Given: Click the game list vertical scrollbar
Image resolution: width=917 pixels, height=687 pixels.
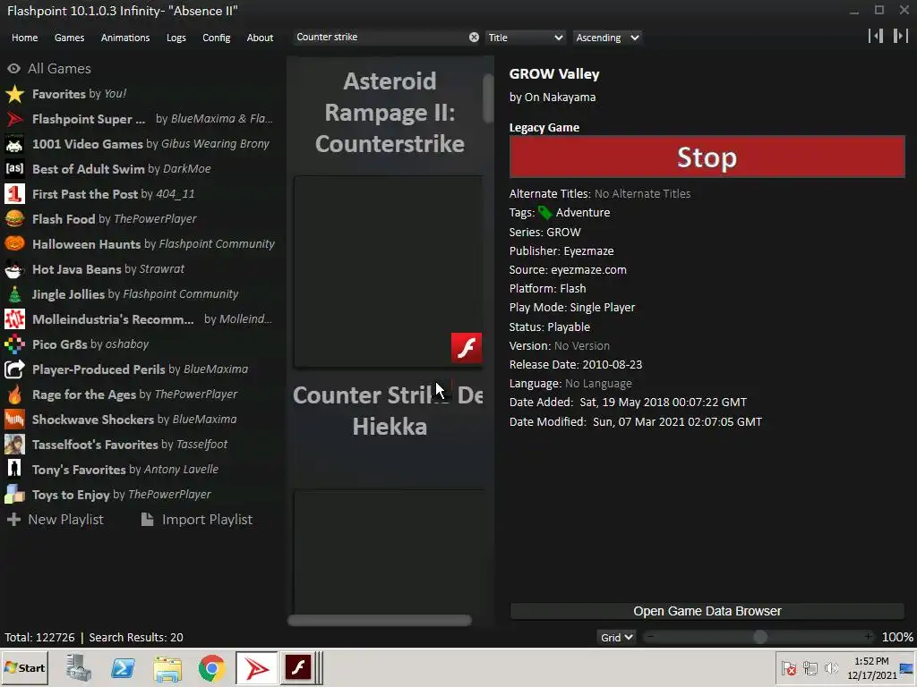Looking at the screenshot, I should point(488,98).
